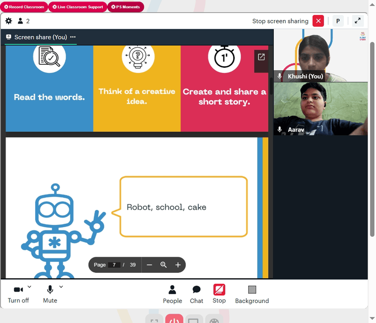The width and height of the screenshot is (376, 323).
Task: Open the Screen share three-dots menu
Action: click(73, 37)
